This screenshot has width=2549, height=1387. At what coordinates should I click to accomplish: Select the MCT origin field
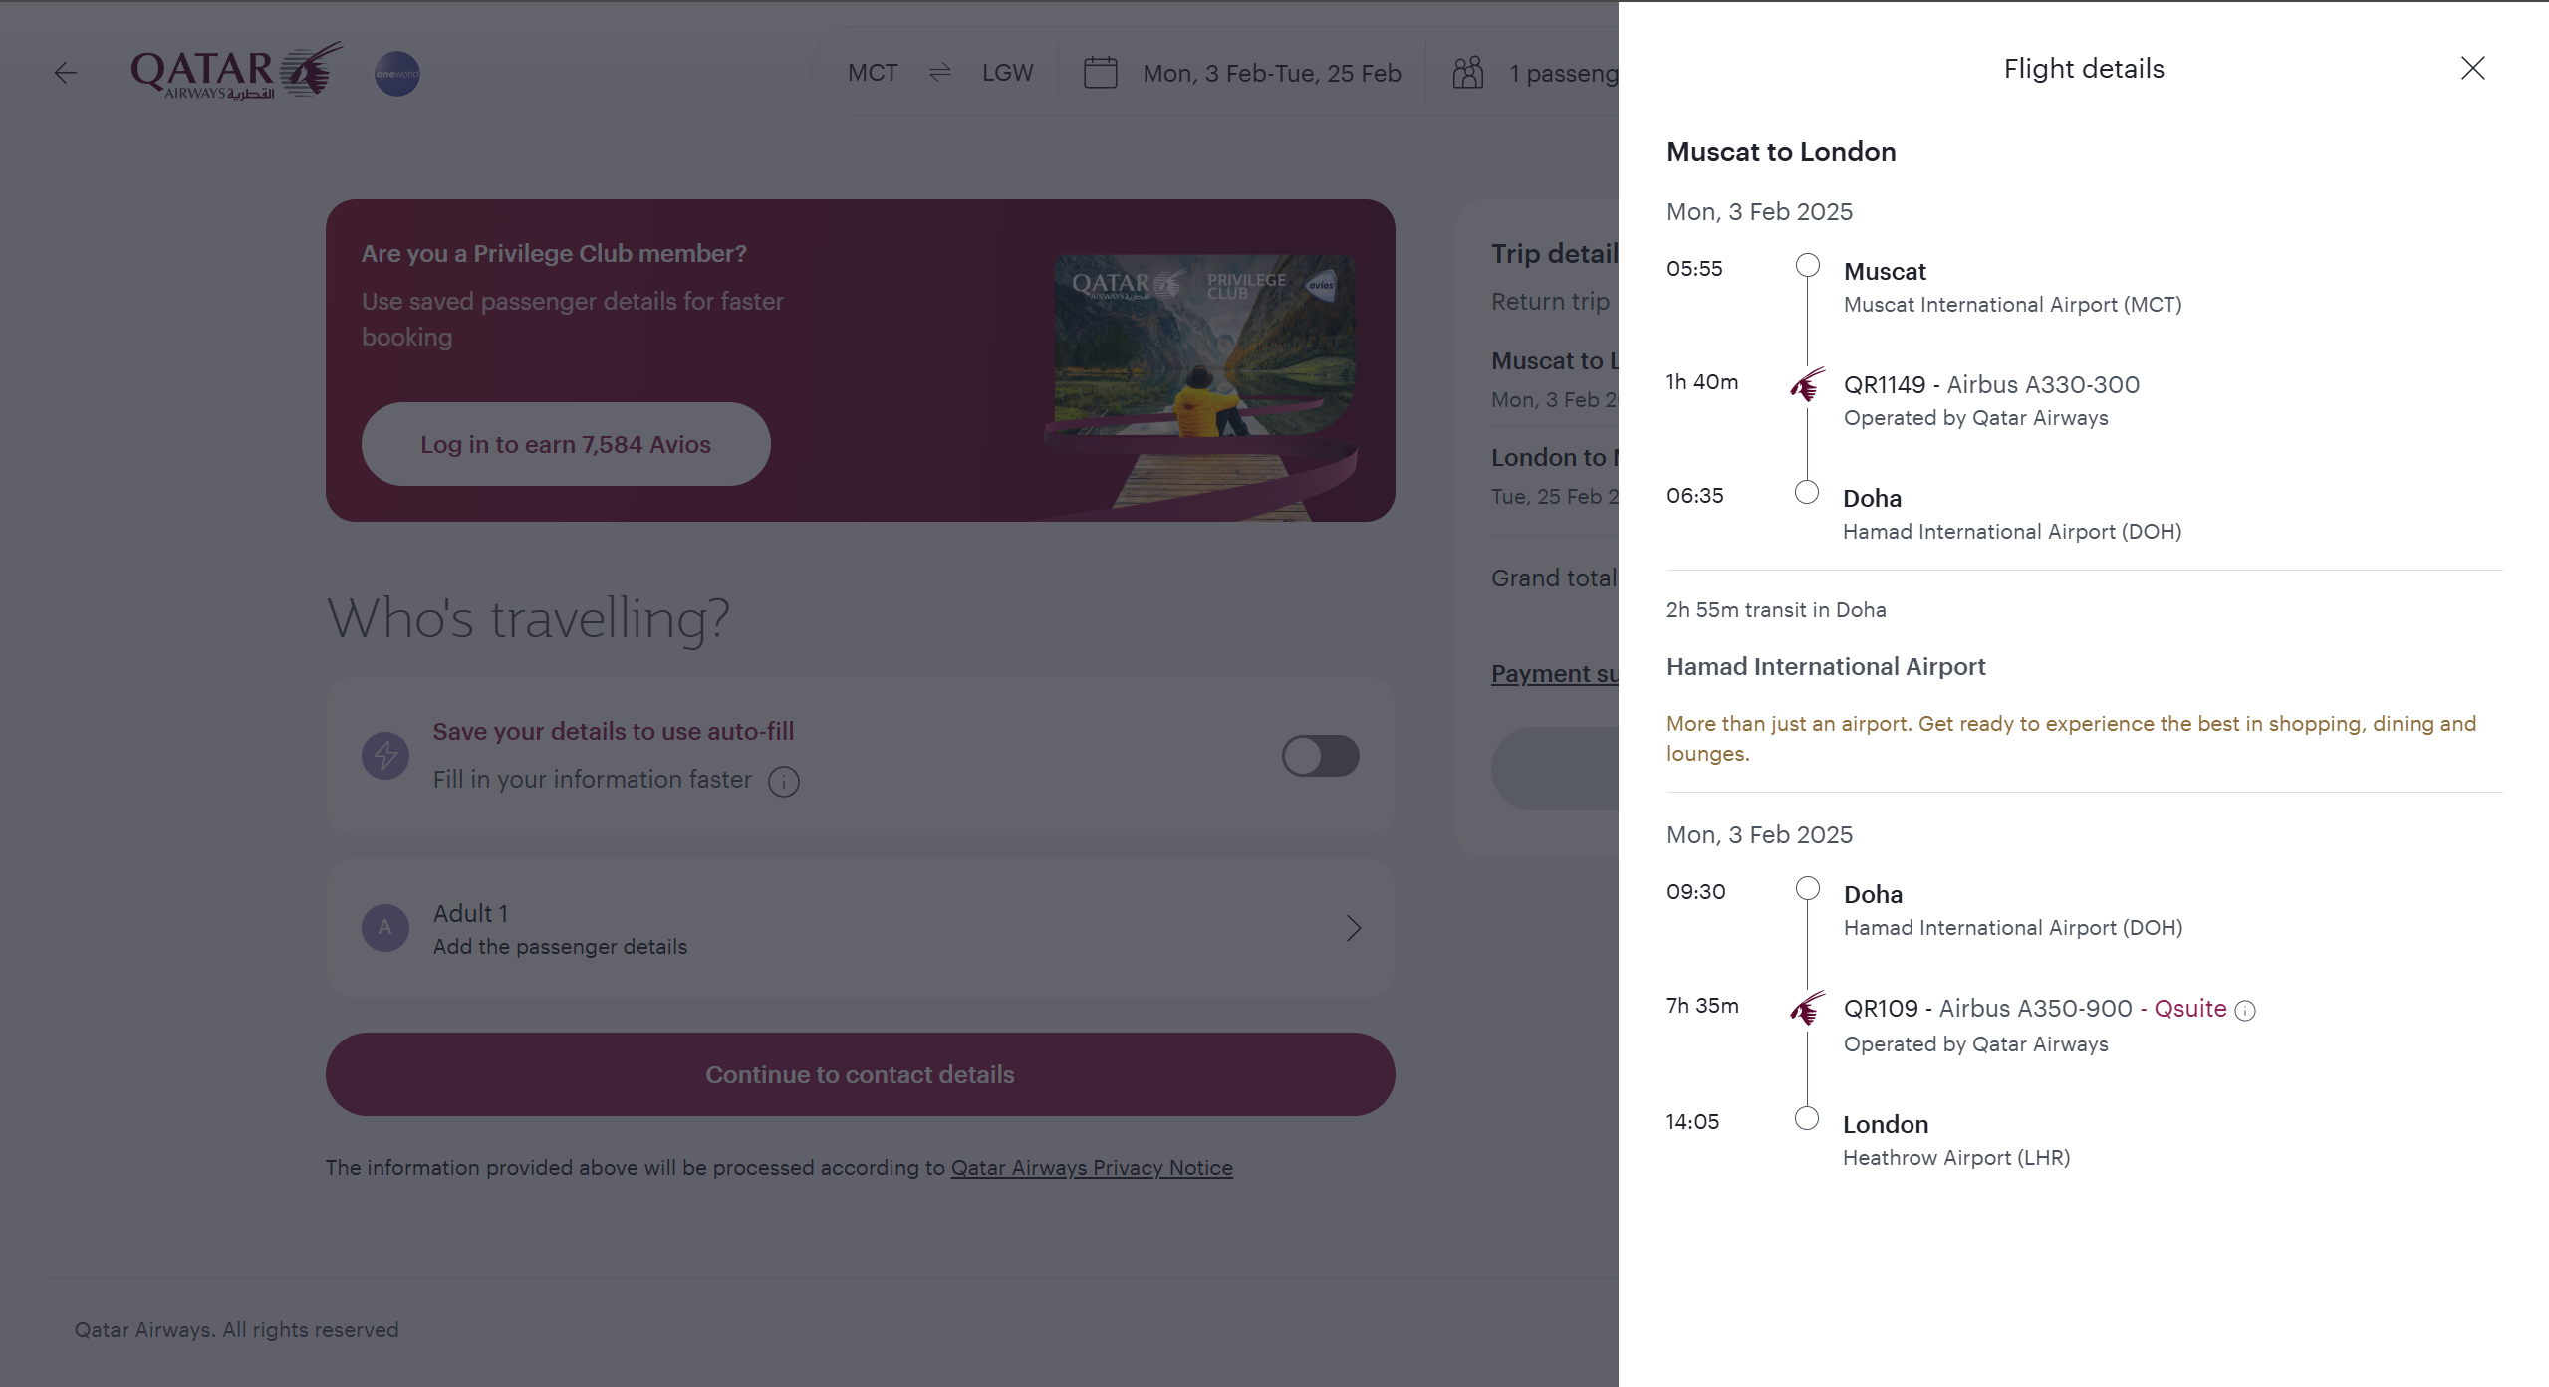tap(873, 73)
